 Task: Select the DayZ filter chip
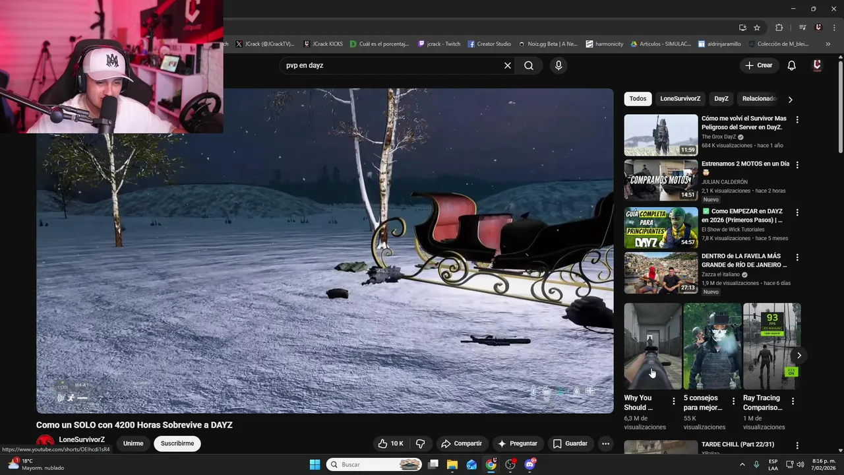[721, 98]
